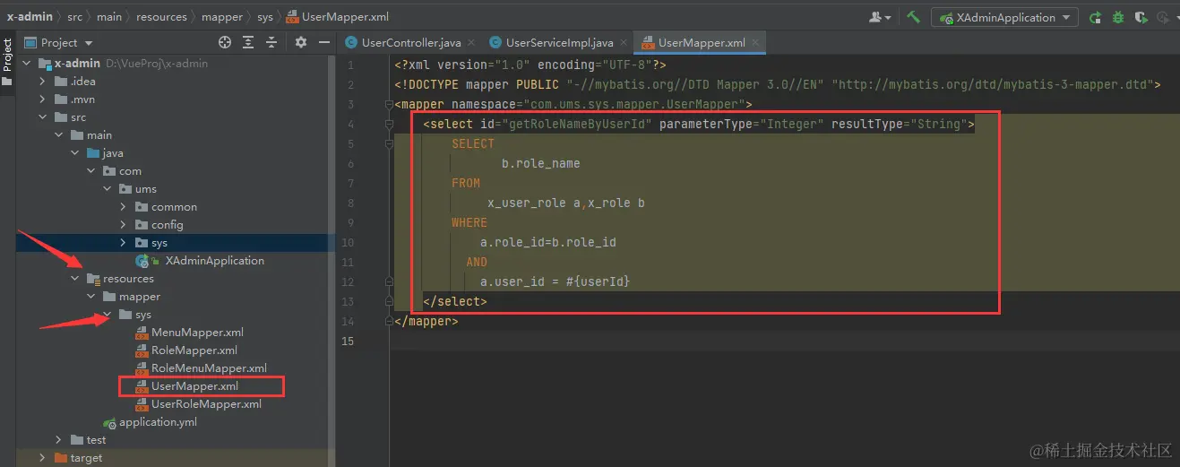1180x467 pixels.
Task: Expand the sys package under ums
Action: tap(124, 243)
